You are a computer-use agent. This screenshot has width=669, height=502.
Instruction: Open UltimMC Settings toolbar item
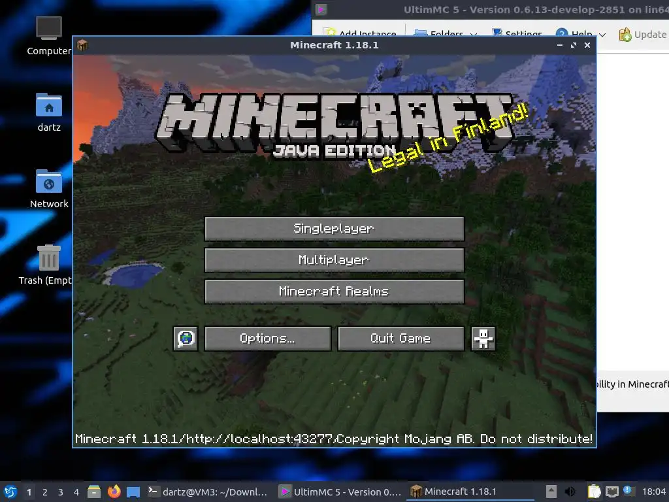pyautogui.click(x=517, y=33)
